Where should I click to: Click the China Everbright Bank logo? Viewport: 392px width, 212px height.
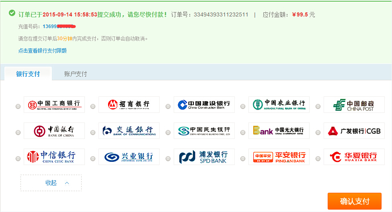tap(279, 130)
